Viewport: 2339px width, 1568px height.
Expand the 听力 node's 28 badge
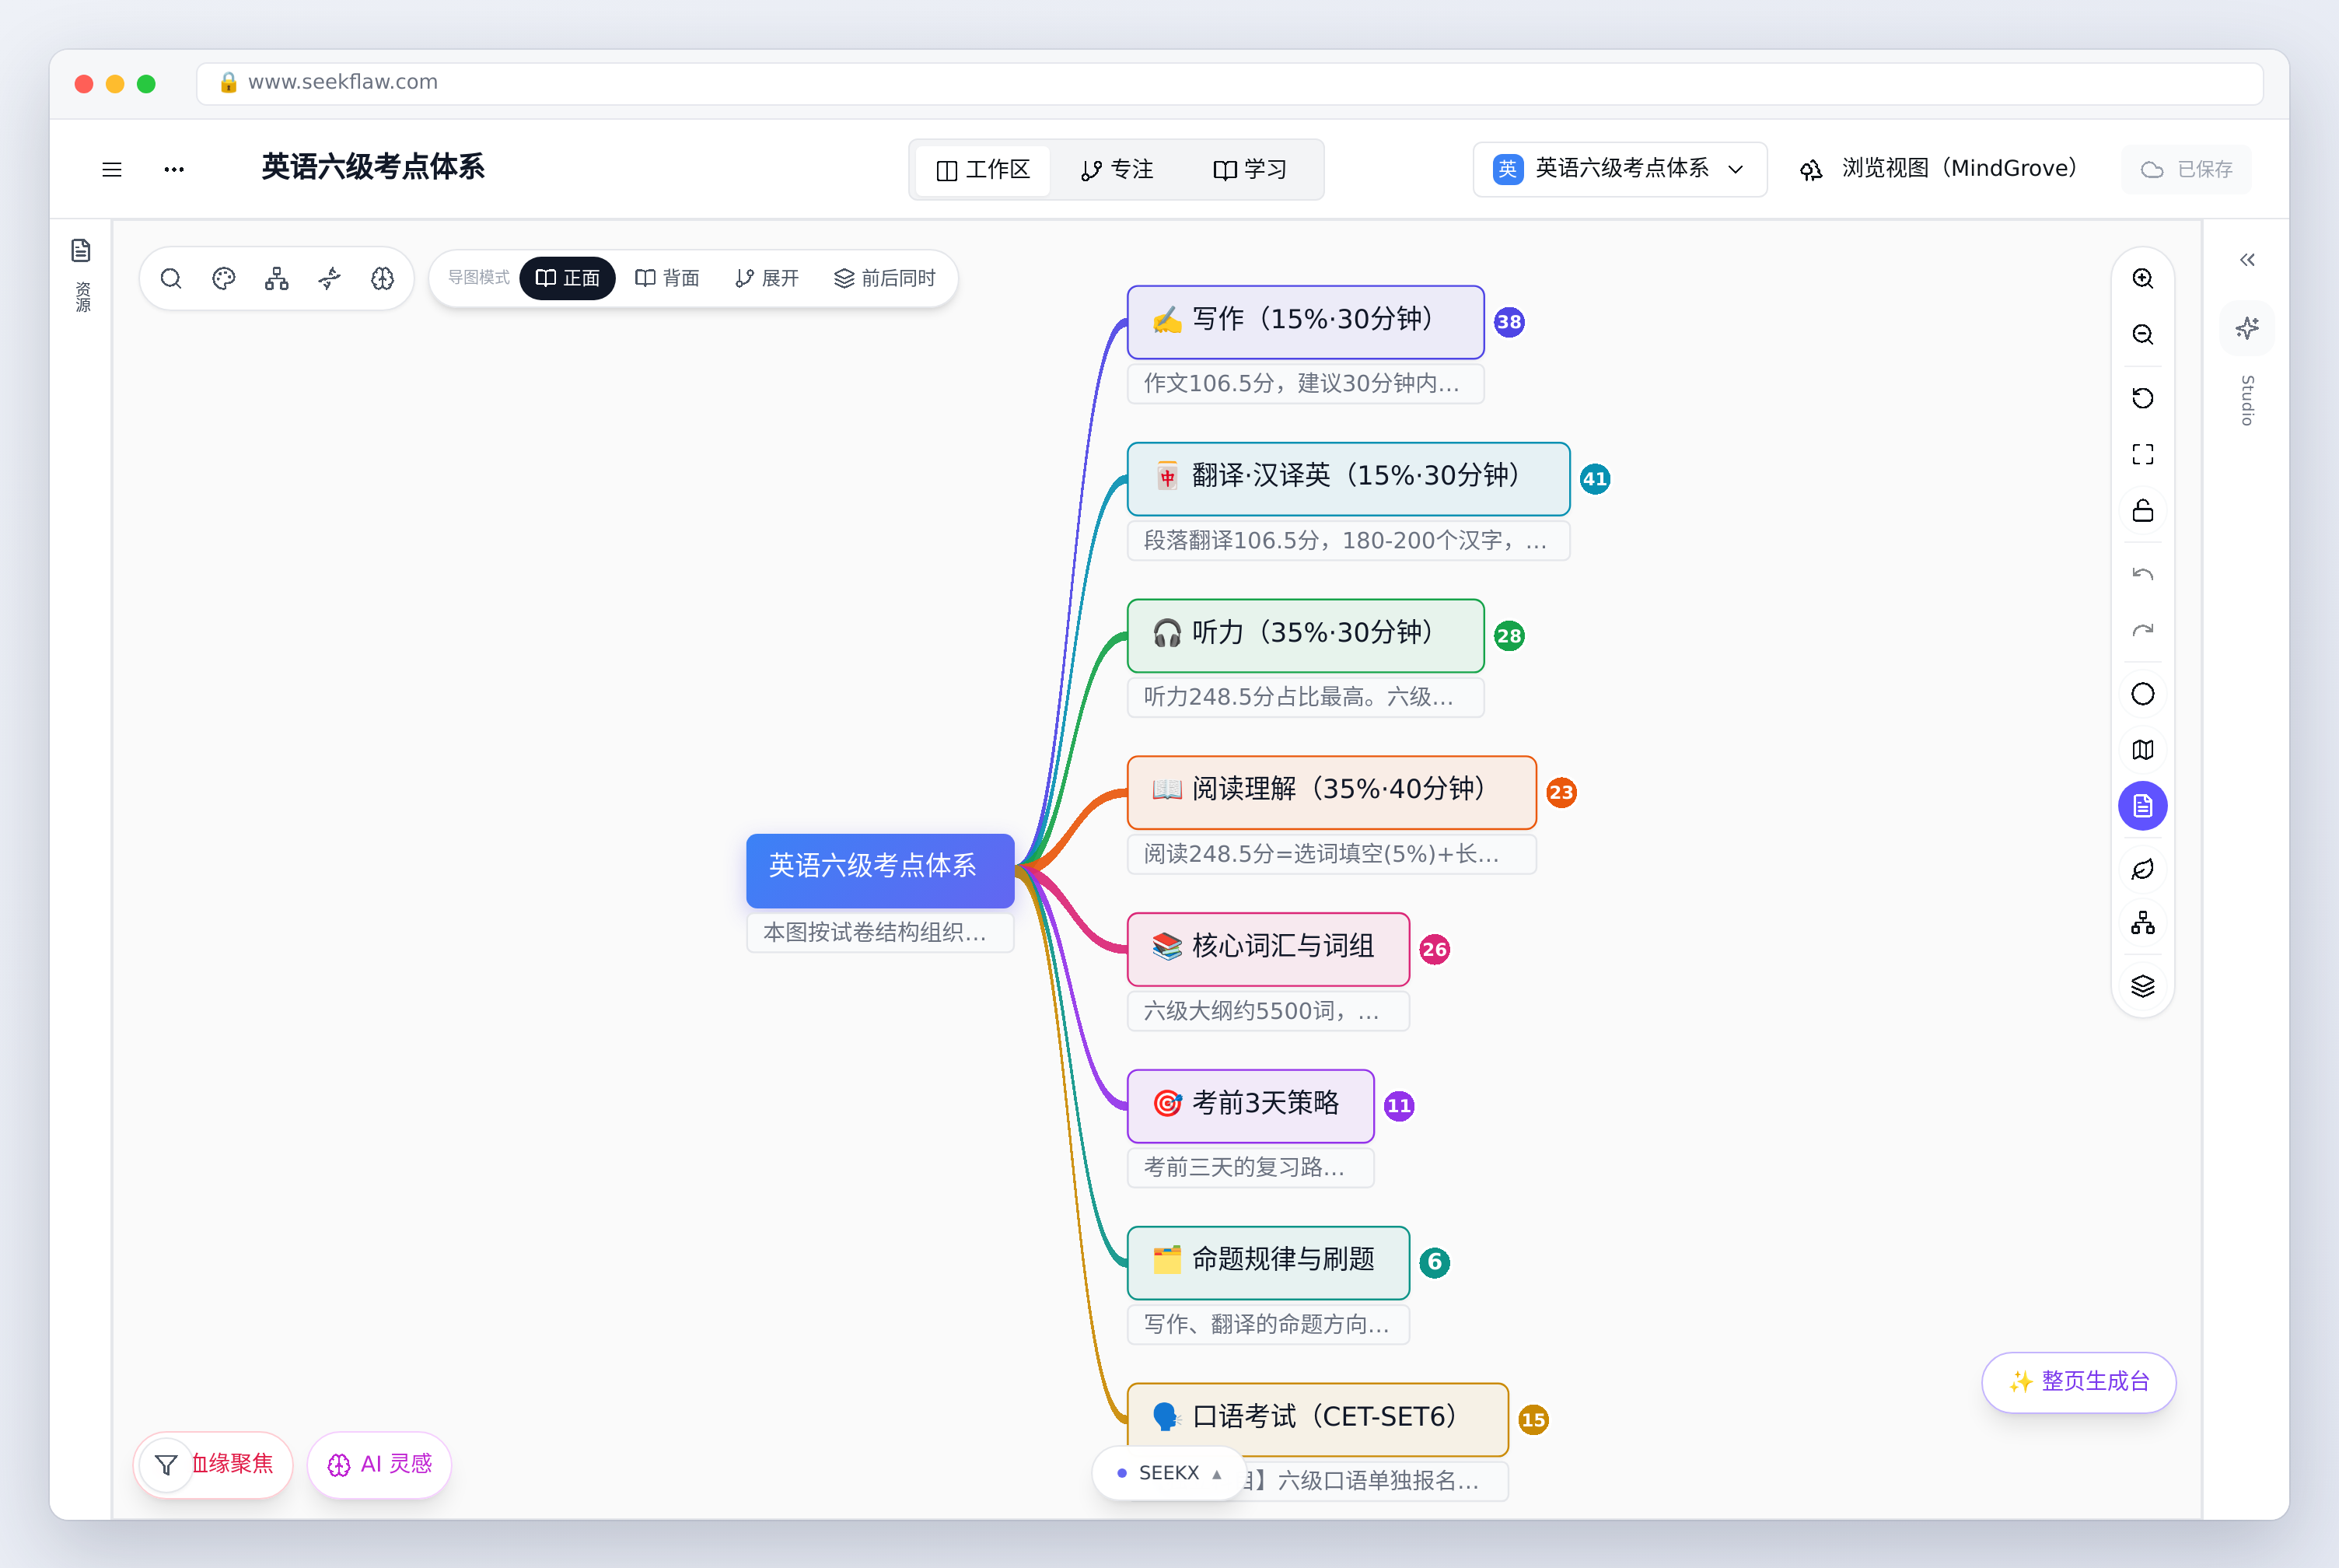click(1509, 636)
